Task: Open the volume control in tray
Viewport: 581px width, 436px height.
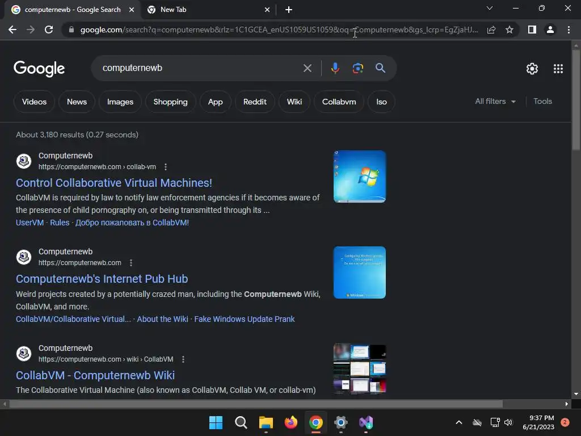Action: coord(508,422)
